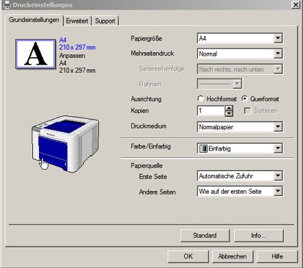Open the Rahmen dropdown arrow

coord(237,84)
